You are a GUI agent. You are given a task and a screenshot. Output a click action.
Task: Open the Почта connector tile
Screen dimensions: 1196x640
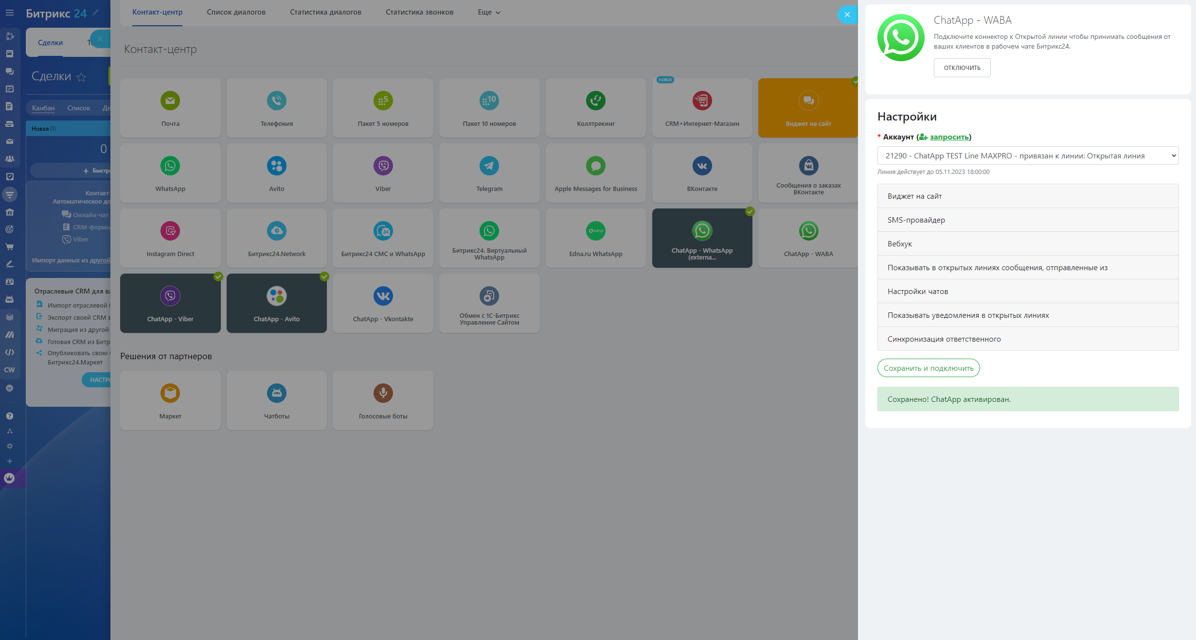point(170,108)
